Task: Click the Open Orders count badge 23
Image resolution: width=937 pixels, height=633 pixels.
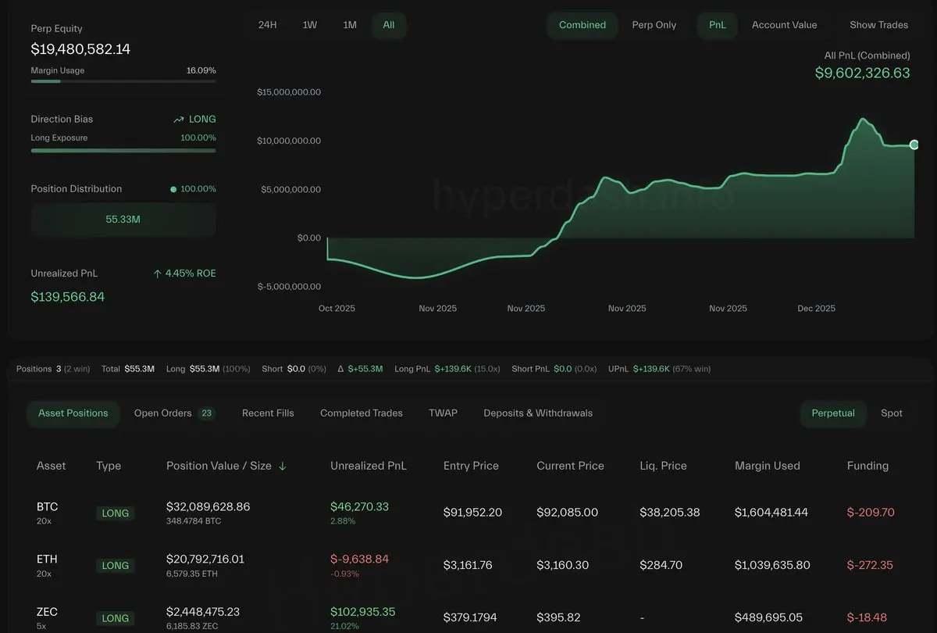Action: [x=206, y=413]
